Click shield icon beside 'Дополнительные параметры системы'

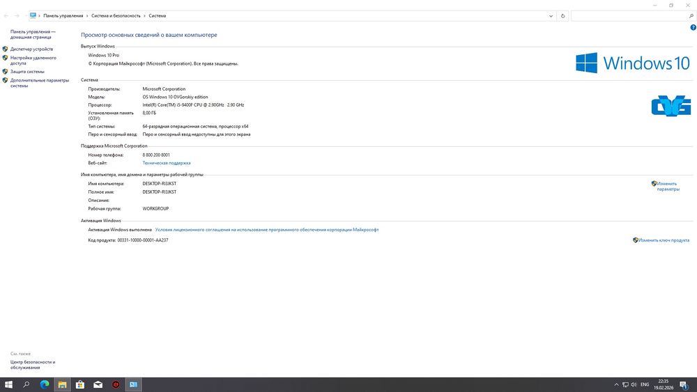coord(6,80)
